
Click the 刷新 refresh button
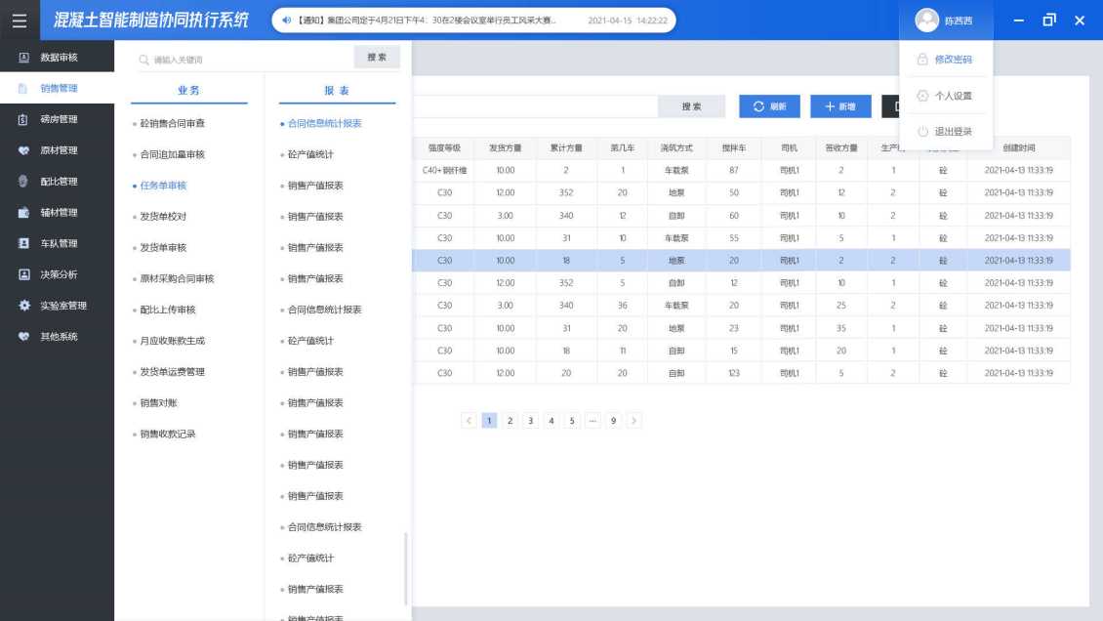click(x=769, y=106)
